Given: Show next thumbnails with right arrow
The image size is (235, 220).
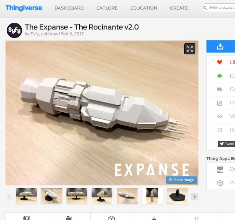Looking at the screenshot, I should [x=195, y=196].
